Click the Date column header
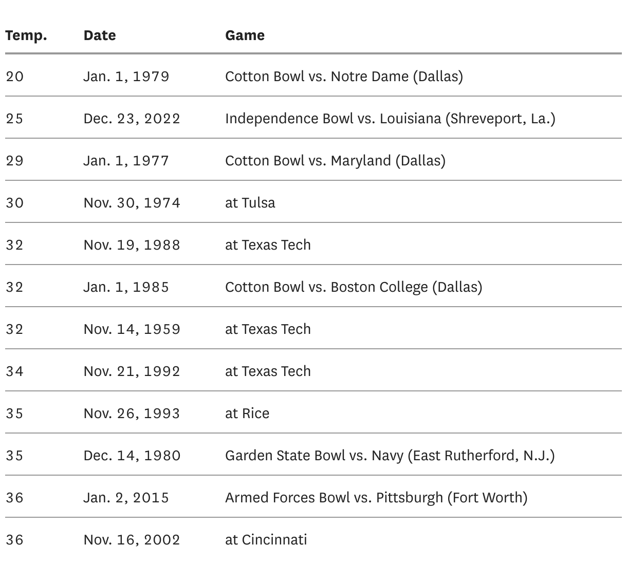 click(x=100, y=35)
